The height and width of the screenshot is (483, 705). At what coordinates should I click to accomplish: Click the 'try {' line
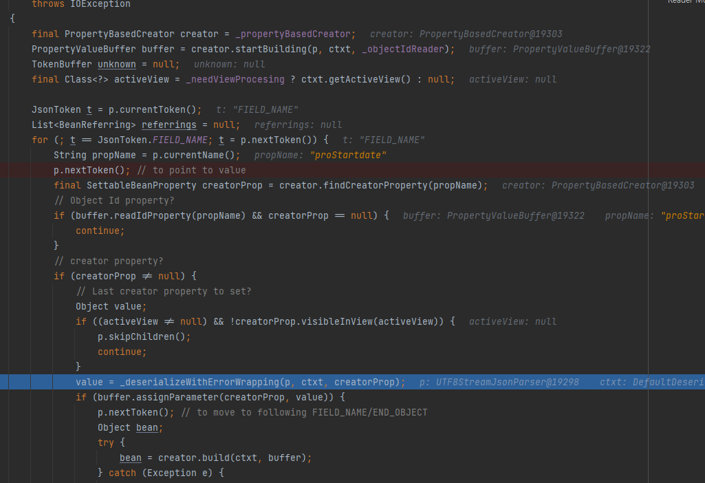(x=111, y=443)
